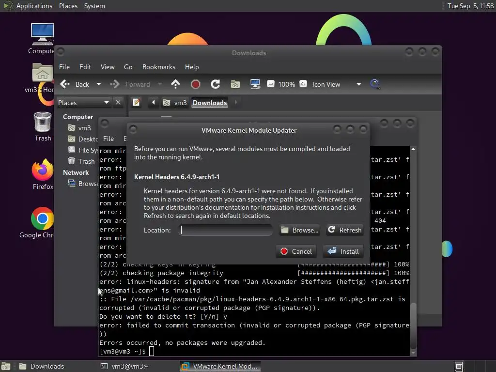Screen dimensions: 496x372
Task: Click the clock showing Tue Sep 5
Action: (470, 6)
